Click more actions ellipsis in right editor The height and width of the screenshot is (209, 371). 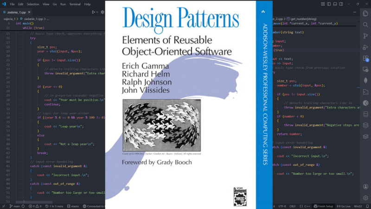(x=354, y=12)
